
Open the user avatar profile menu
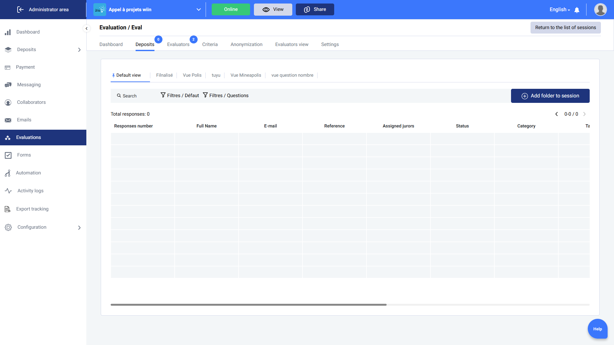point(600,10)
